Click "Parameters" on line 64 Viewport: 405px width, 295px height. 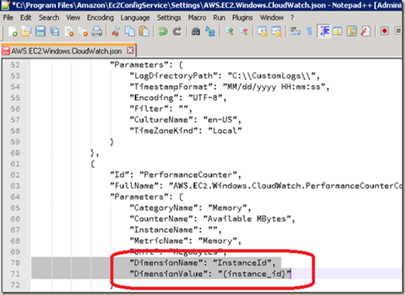tap(140, 197)
